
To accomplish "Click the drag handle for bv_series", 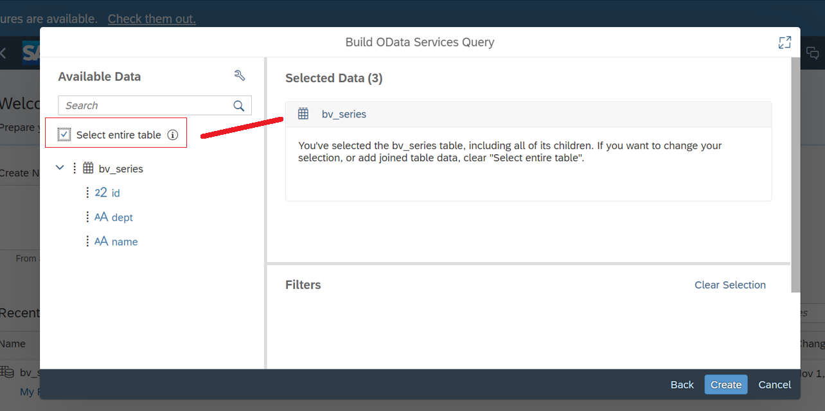I will click(x=75, y=168).
